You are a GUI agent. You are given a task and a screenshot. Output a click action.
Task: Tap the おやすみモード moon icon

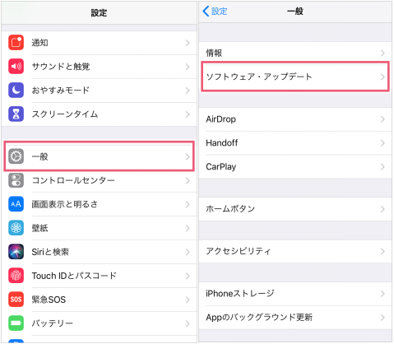[x=16, y=91]
